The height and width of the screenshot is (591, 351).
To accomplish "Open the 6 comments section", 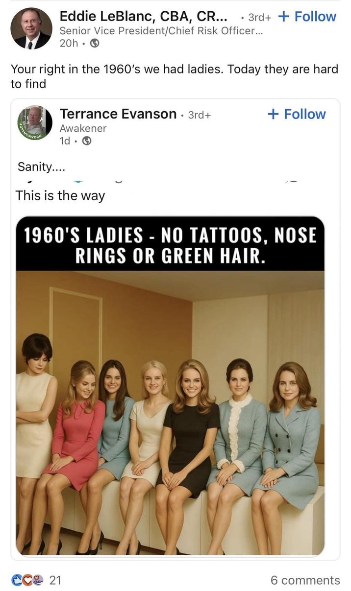I will pos(305,578).
